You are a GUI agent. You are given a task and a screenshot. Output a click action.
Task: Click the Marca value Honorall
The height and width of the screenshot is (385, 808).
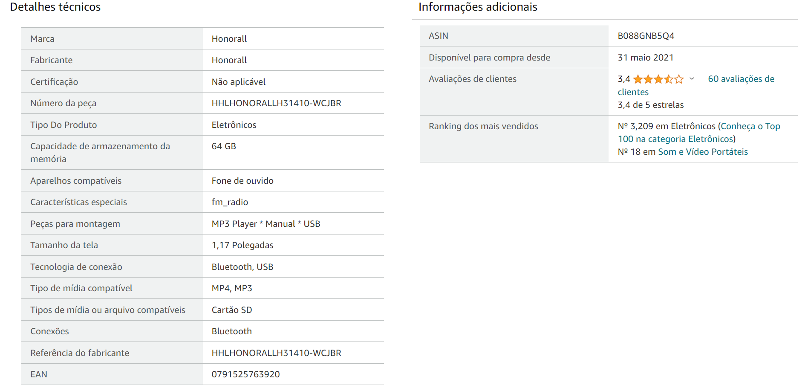click(x=229, y=39)
